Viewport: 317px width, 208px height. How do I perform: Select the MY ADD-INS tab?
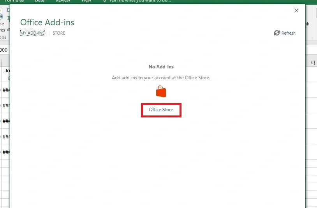[32, 33]
